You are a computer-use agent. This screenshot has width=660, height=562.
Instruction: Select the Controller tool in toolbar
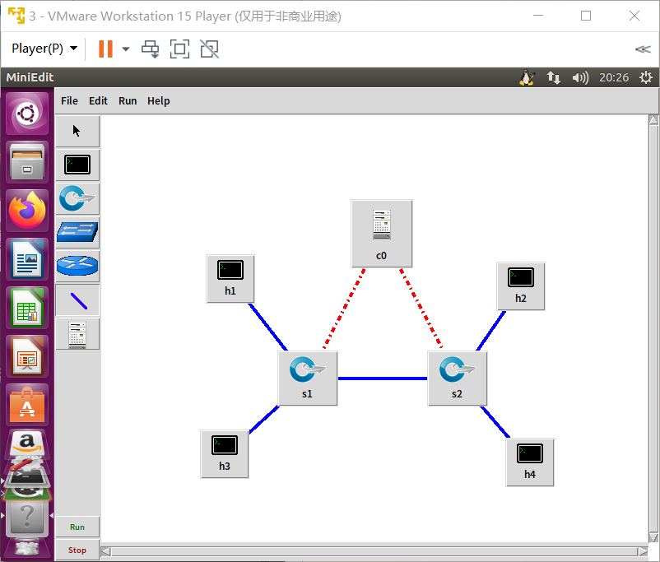click(x=77, y=334)
